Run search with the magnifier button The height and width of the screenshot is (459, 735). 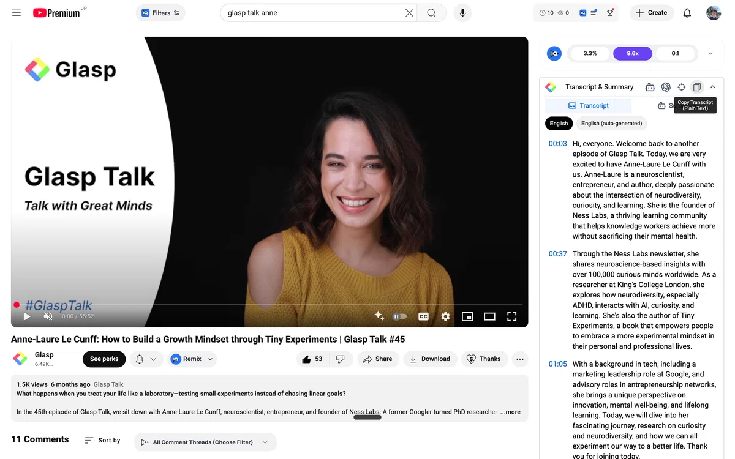coord(432,13)
